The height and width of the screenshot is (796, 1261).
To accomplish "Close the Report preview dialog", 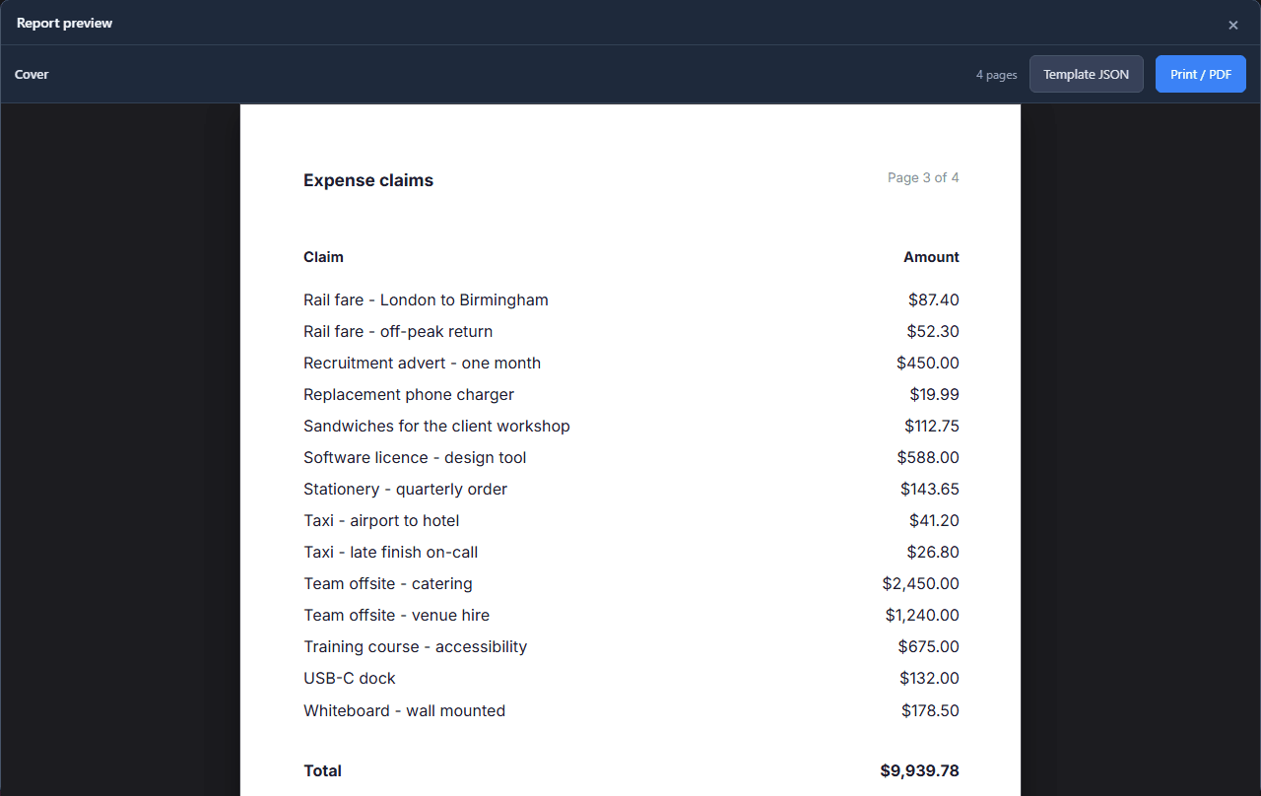I will click(x=1232, y=25).
